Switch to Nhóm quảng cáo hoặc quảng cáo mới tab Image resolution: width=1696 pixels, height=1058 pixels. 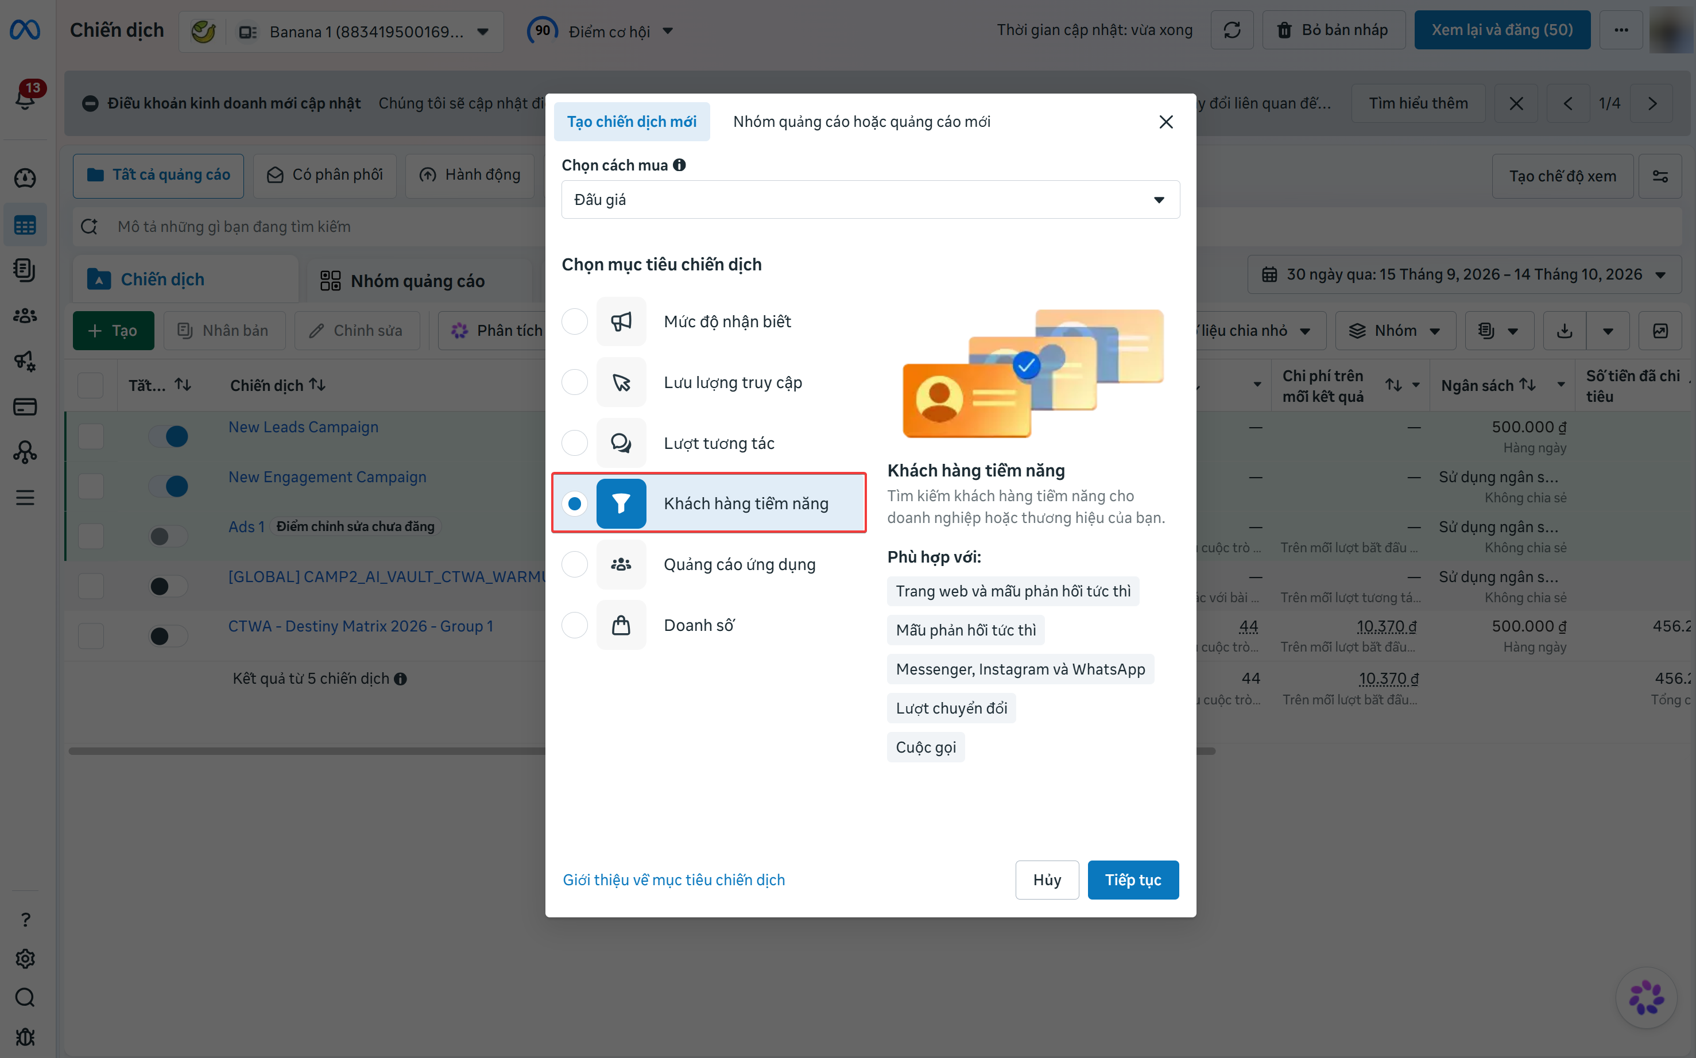(861, 122)
